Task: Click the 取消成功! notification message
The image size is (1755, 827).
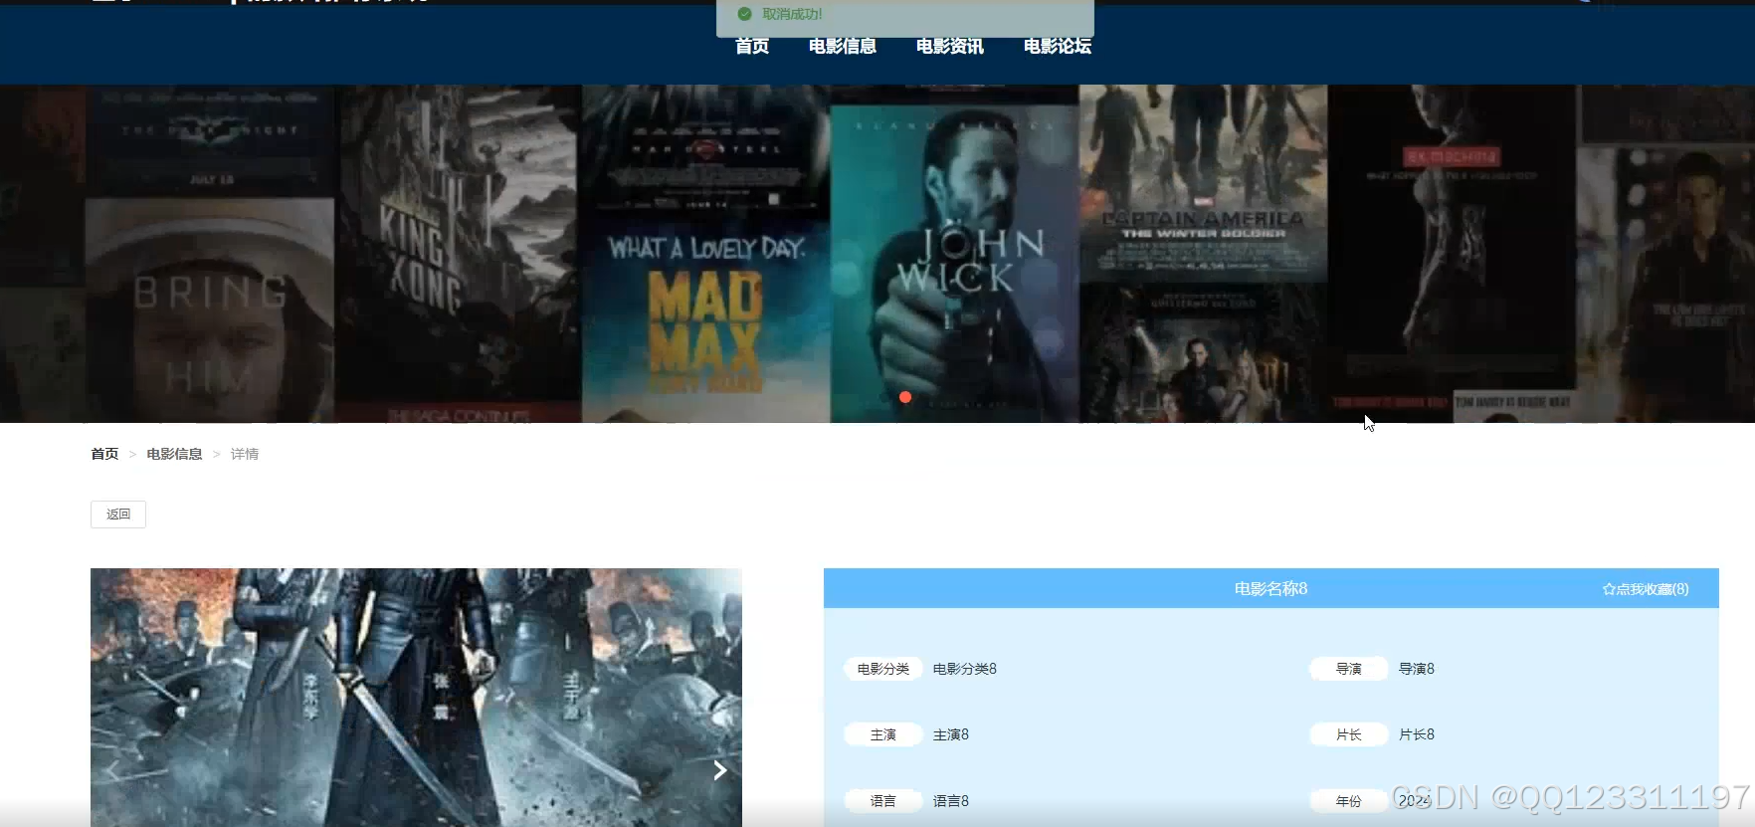Action: (792, 14)
